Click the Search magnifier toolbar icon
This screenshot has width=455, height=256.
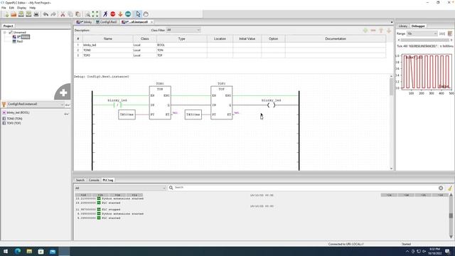[x=87, y=14]
